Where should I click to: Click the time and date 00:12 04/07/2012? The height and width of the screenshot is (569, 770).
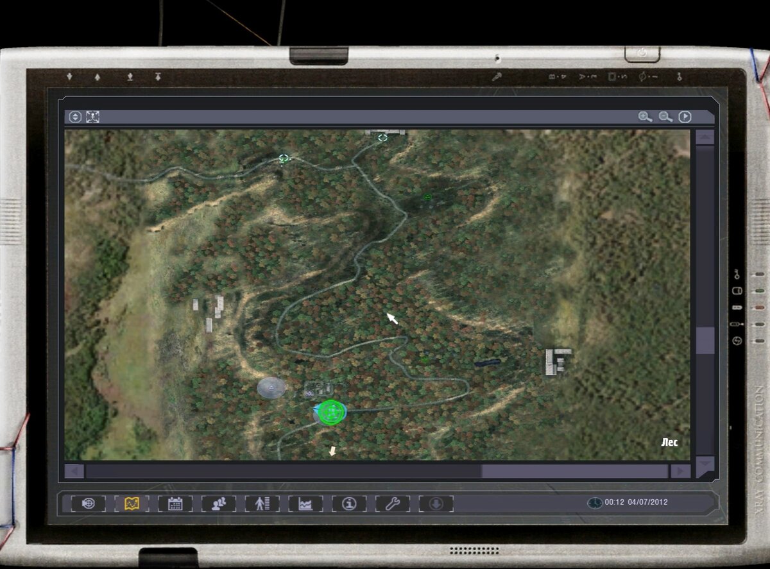[636, 502]
